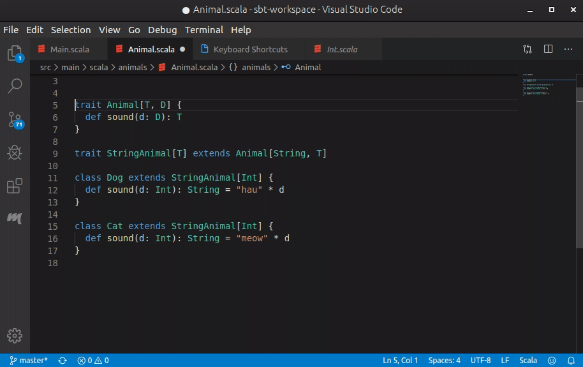Click the Scala file icon on Int.scala tab
Screen dimensions: 583x367
pos(318,49)
